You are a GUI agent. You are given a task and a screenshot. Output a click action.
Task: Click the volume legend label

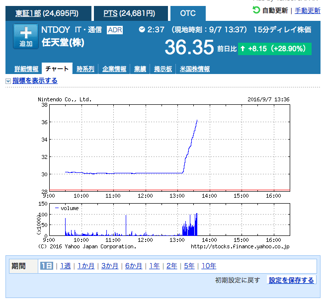70,208
